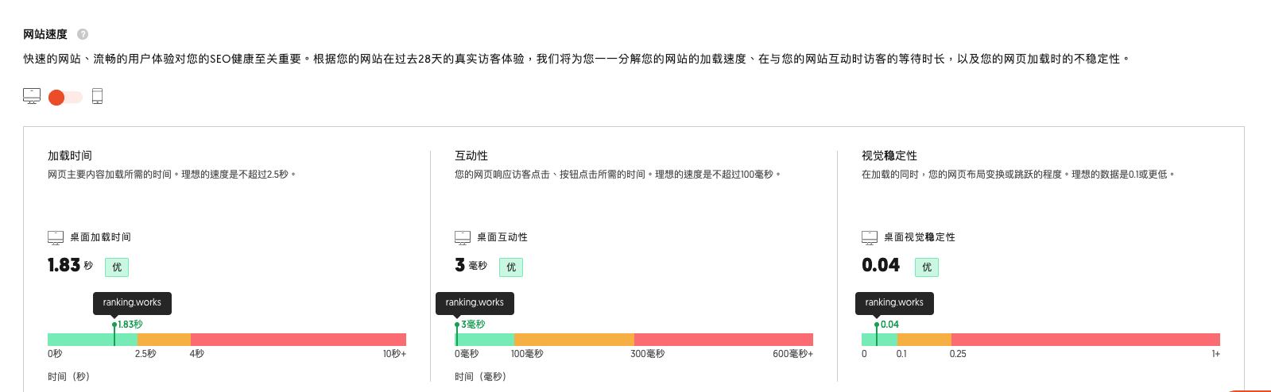
Task: Click orange segment of load time bar
Action: [x=164, y=340]
